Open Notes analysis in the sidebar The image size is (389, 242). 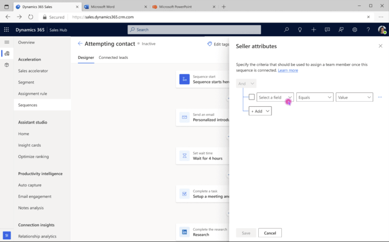coord(31,208)
